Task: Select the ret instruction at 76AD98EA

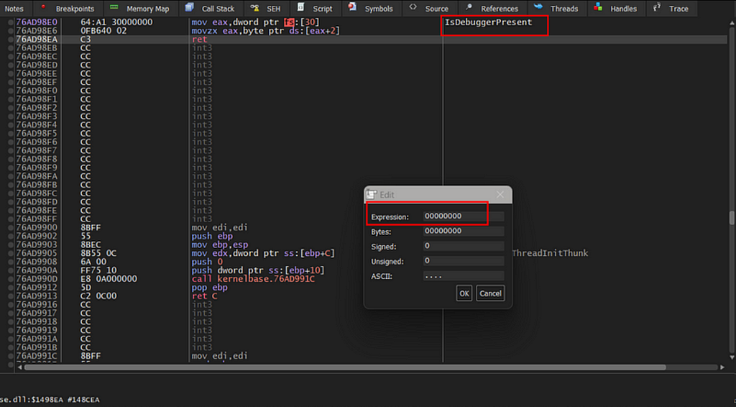Action: tap(200, 40)
